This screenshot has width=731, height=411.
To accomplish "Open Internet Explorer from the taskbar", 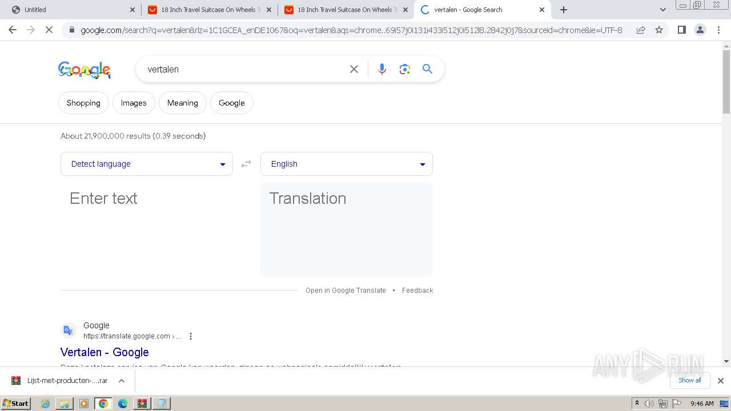I will [46, 404].
